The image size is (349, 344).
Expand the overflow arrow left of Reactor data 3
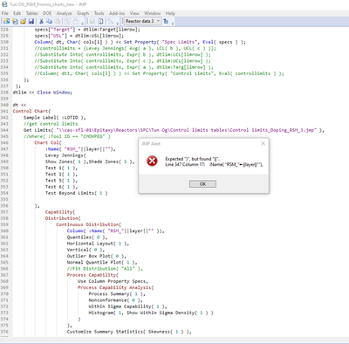118,23
